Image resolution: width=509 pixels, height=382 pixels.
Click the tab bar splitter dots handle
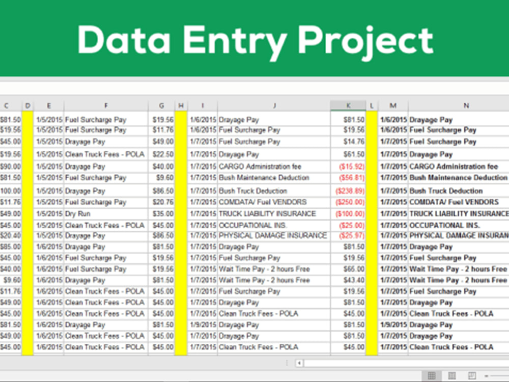tap(287, 363)
